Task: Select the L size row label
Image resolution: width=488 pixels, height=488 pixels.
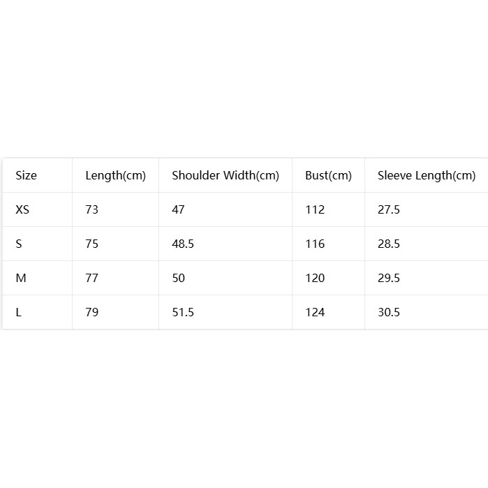Action: [x=18, y=312]
